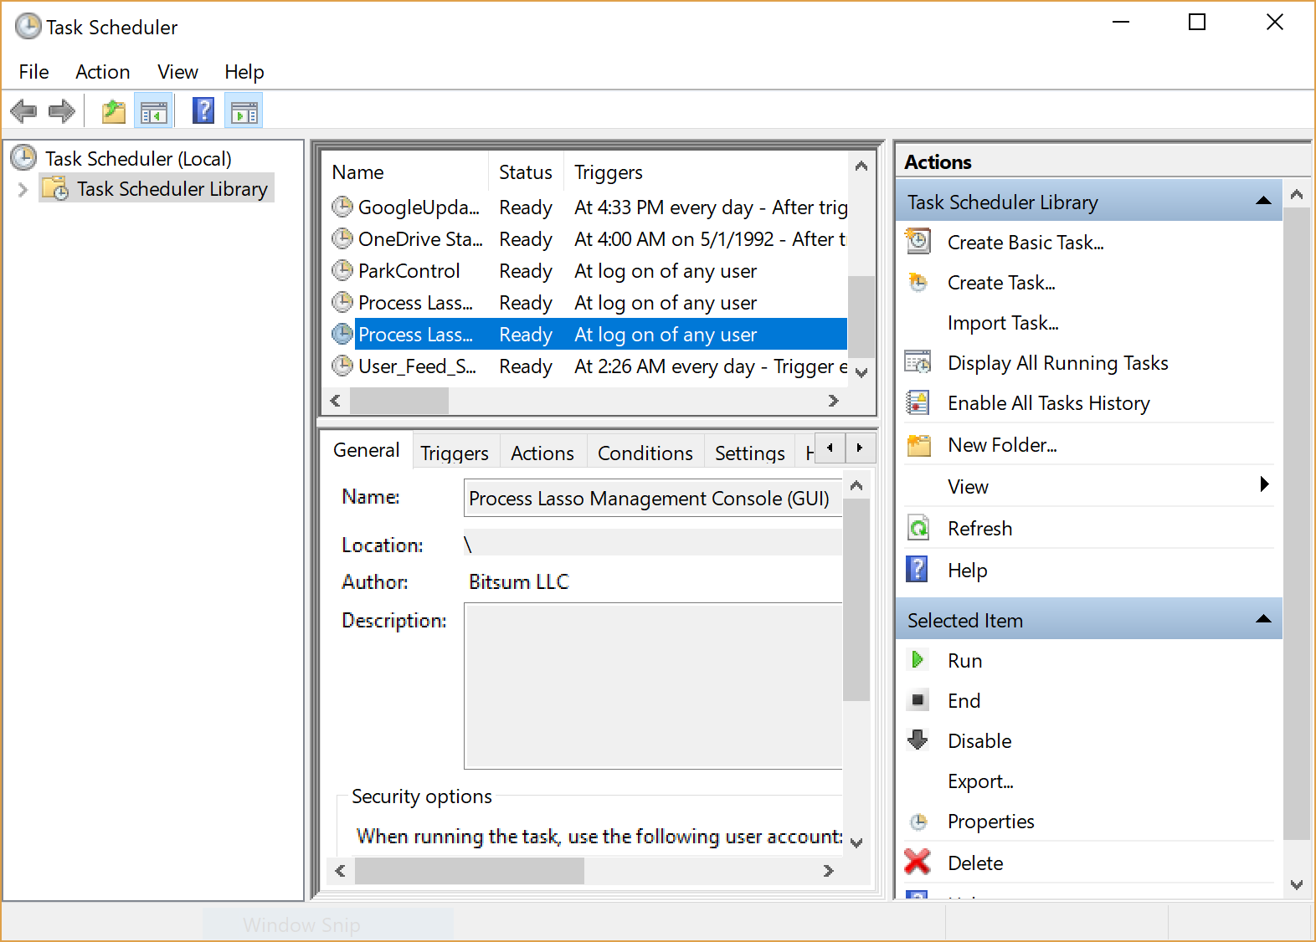Screen dimensions: 1316x942
Task: Click the up one level folder icon
Action: pos(113,111)
